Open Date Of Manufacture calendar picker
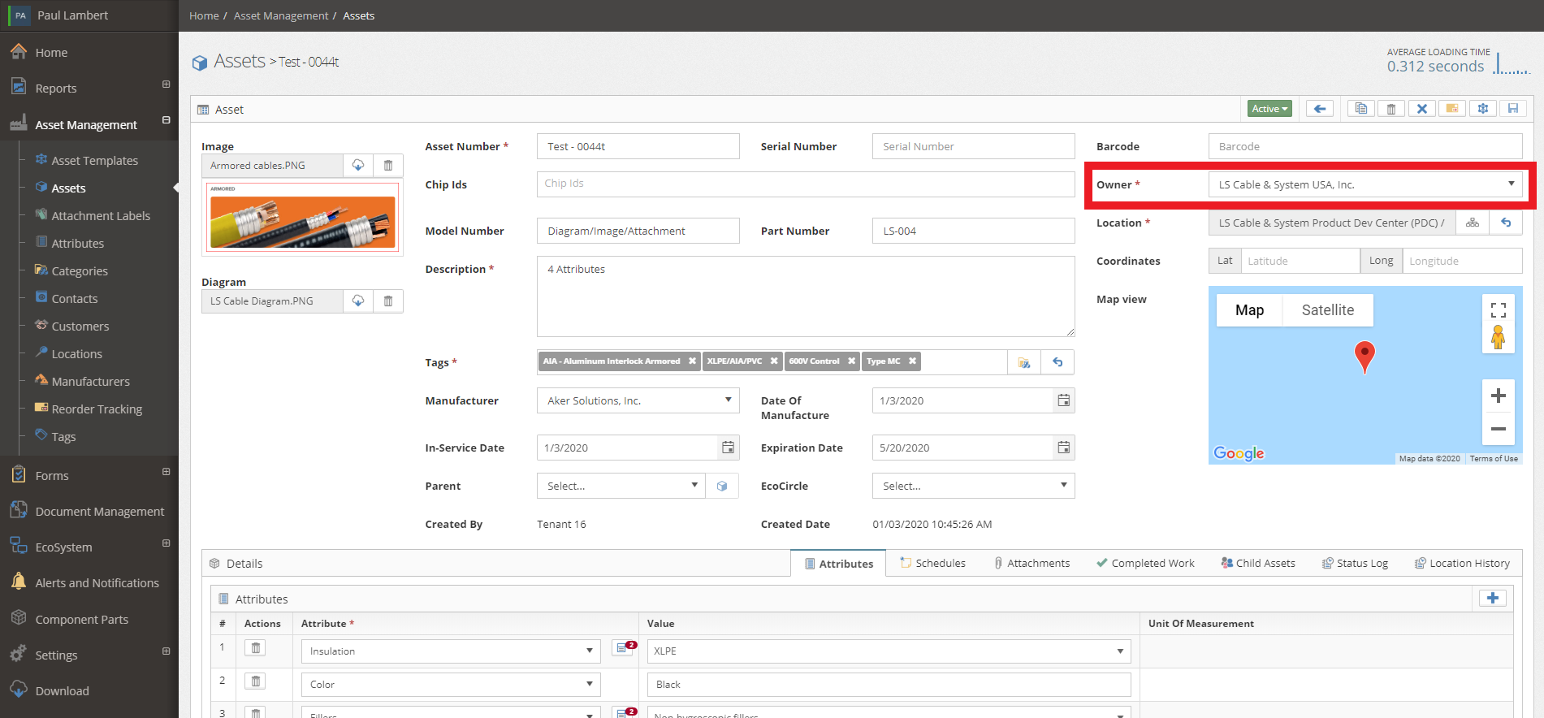The width and height of the screenshot is (1544, 718). pyautogui.click(x=1063, y=400)
